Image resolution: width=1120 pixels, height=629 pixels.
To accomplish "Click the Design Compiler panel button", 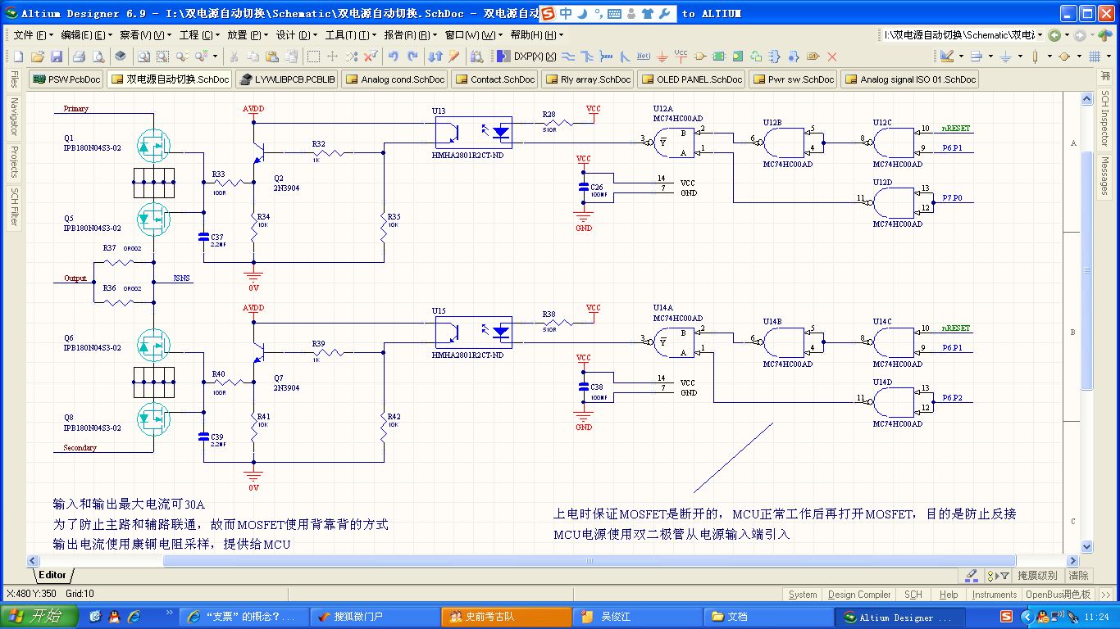I will click(x=858, y=595).
